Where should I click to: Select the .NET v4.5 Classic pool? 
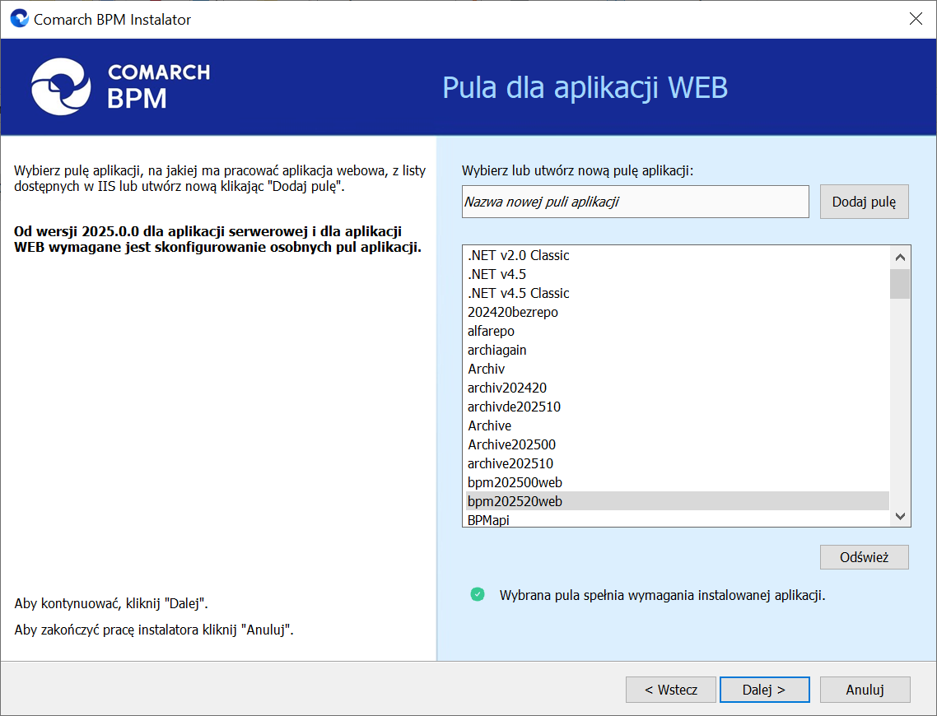pyautogui.click(x=678, y=293)
